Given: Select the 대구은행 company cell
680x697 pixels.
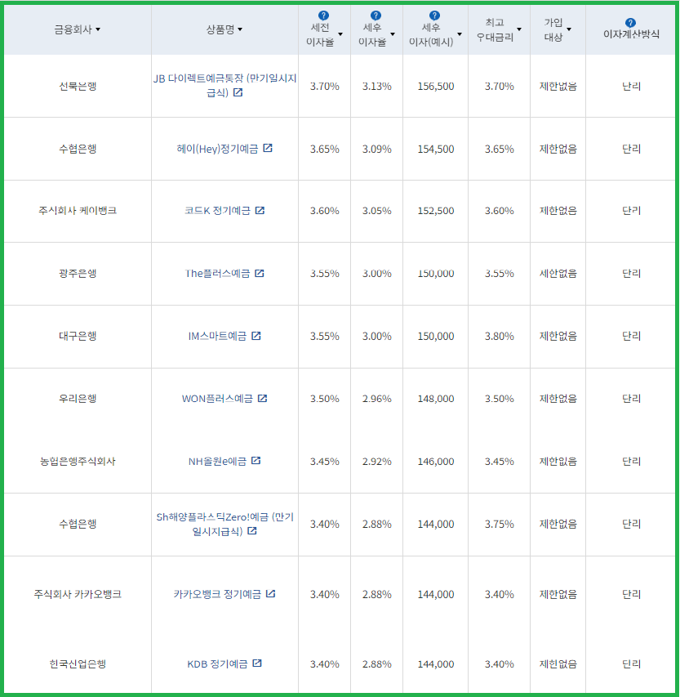Looking at the screenshot, I should click(78, 336).
